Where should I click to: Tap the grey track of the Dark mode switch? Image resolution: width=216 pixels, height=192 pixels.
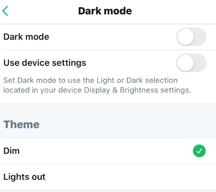point(200,37)
